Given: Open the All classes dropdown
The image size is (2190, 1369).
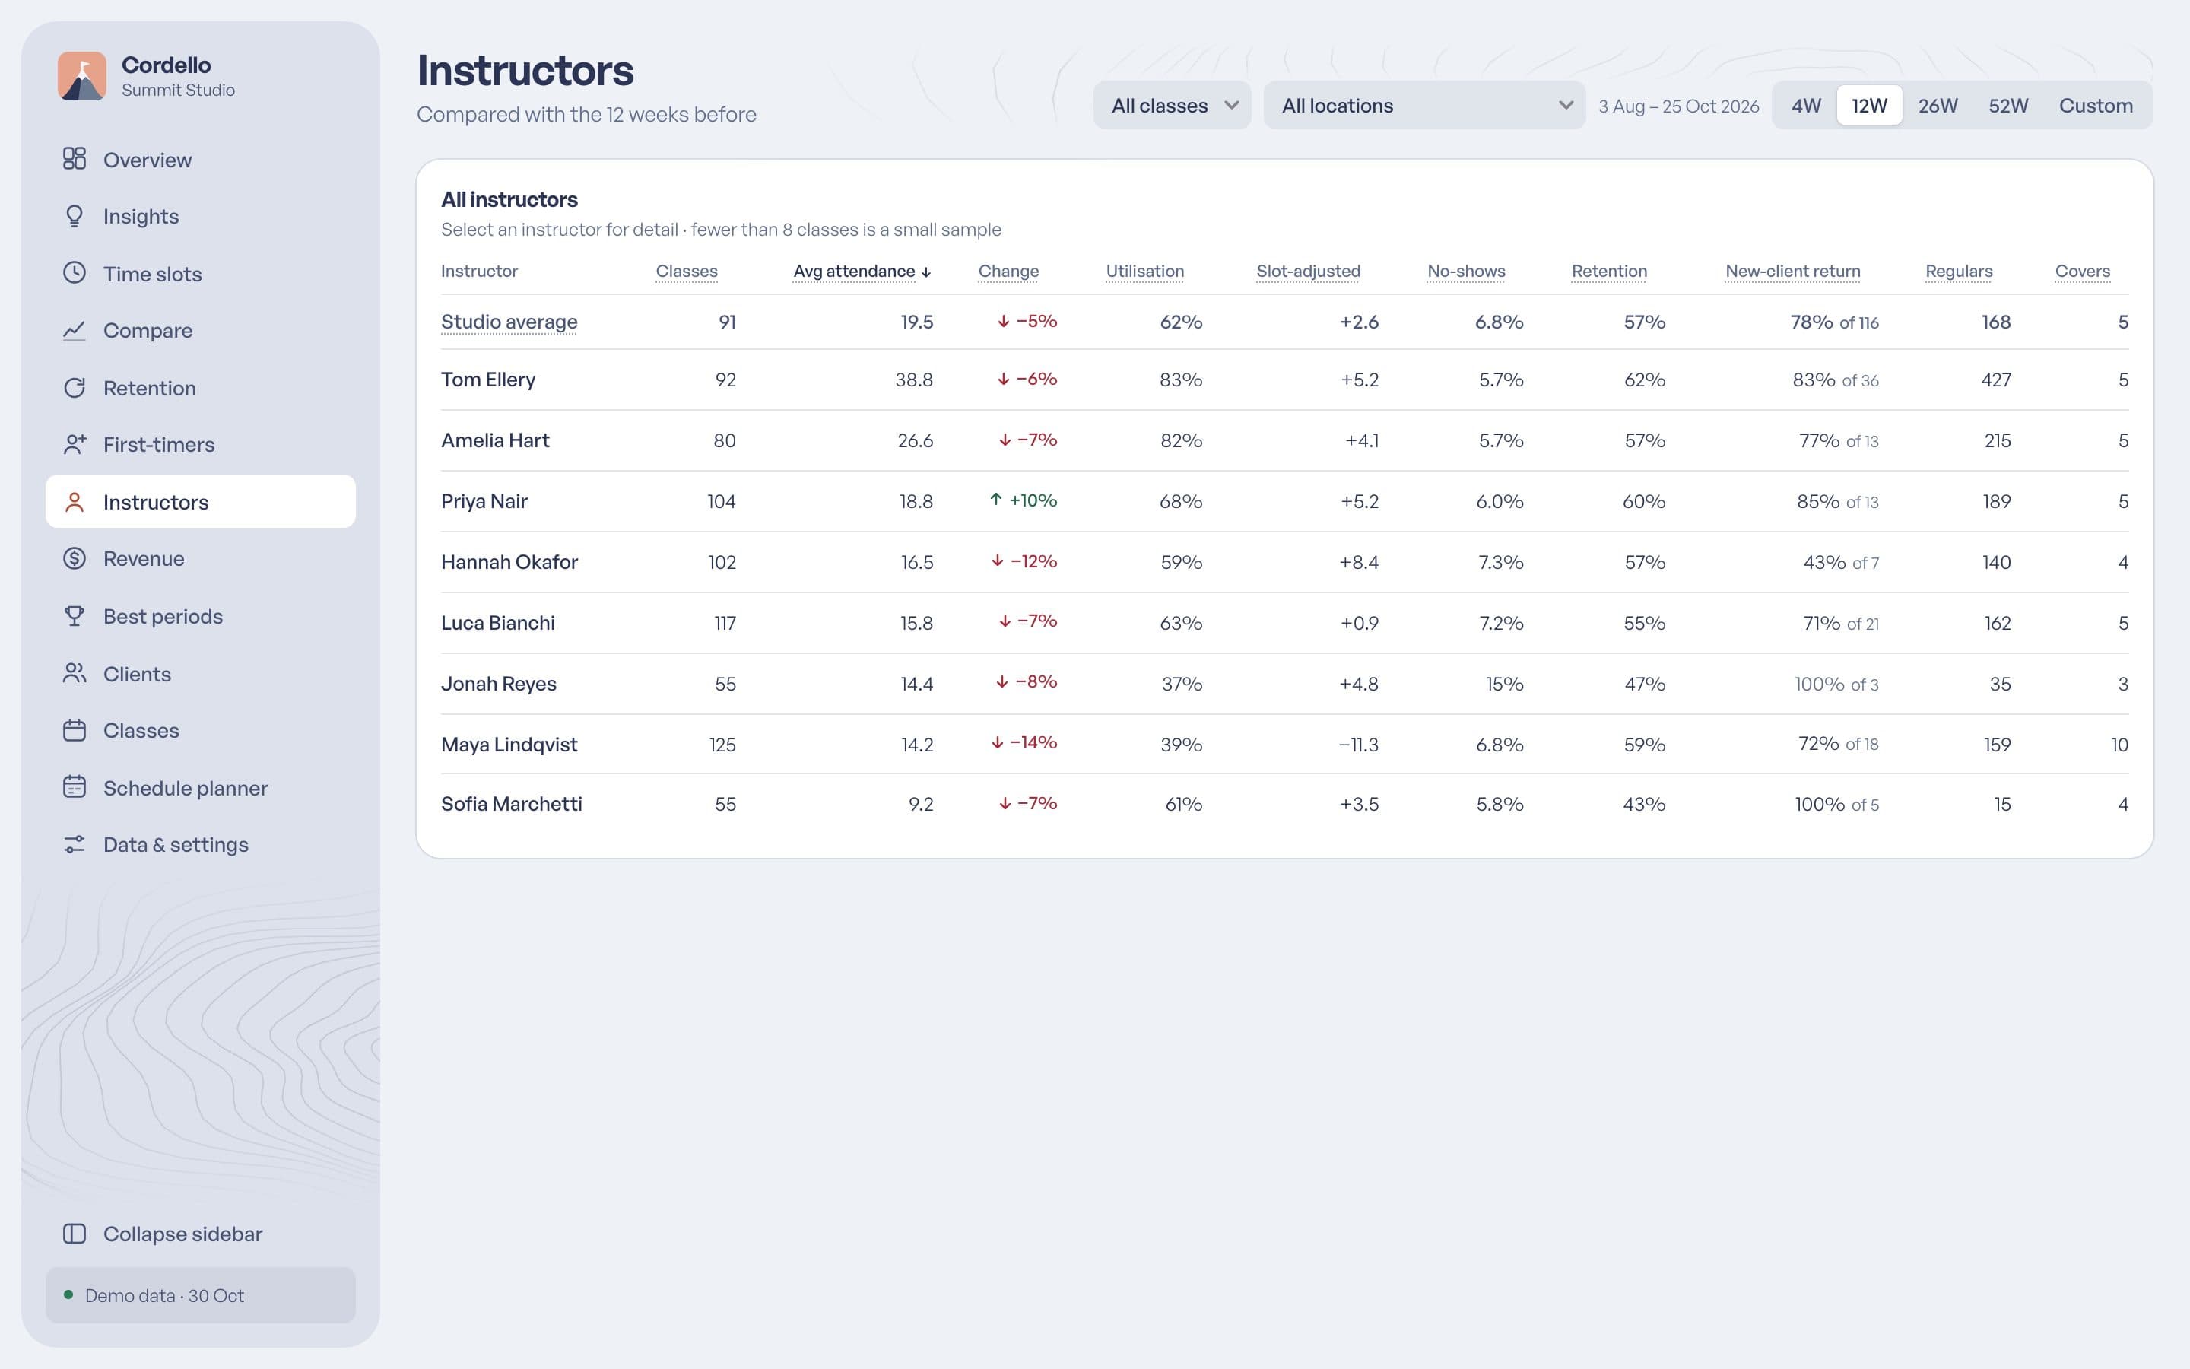Looking at the screenshot, I should coord(1172,105).
